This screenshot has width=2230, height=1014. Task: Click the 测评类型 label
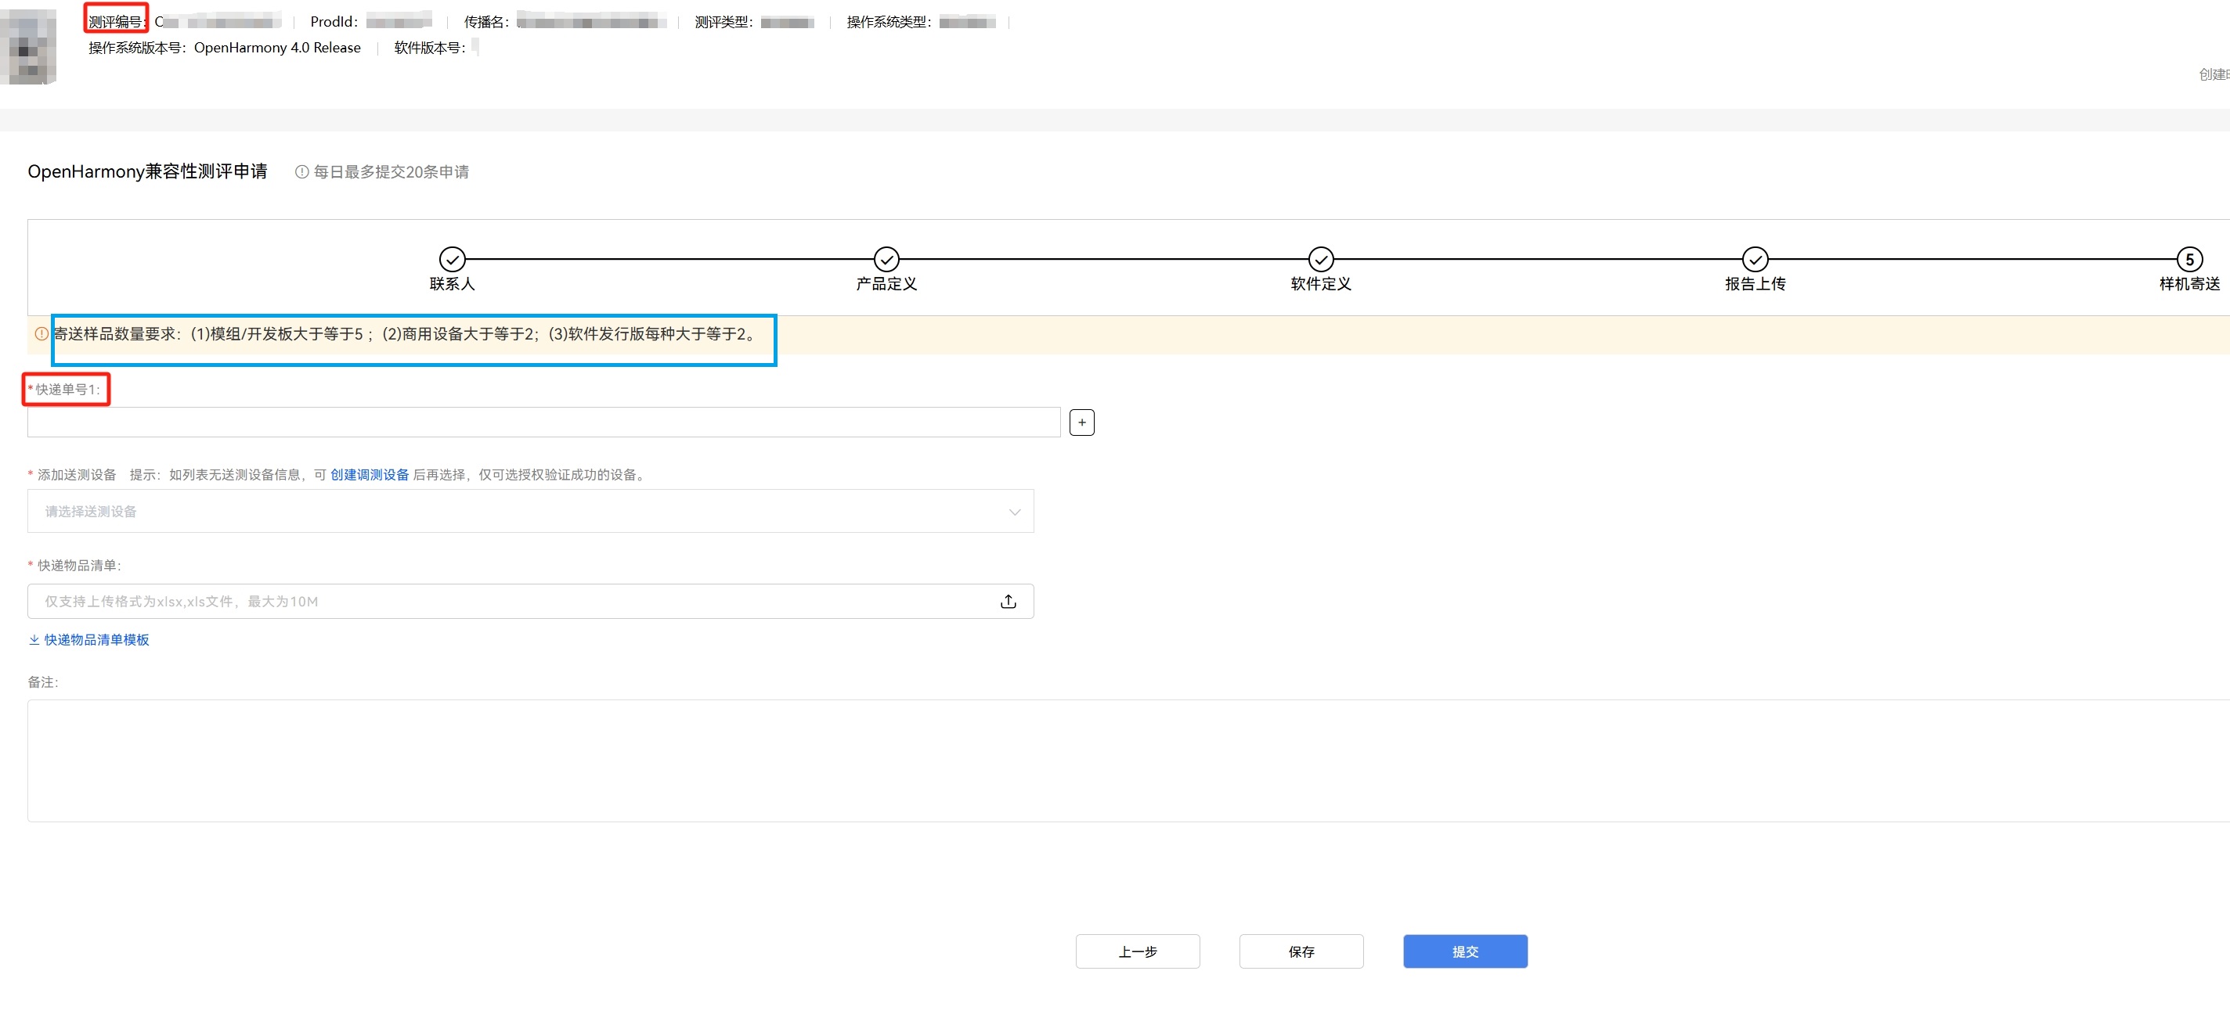pyautogui.click(x=723, y=22)
